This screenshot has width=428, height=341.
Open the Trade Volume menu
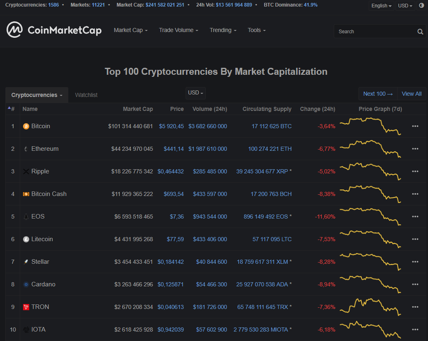coord(179,30)
